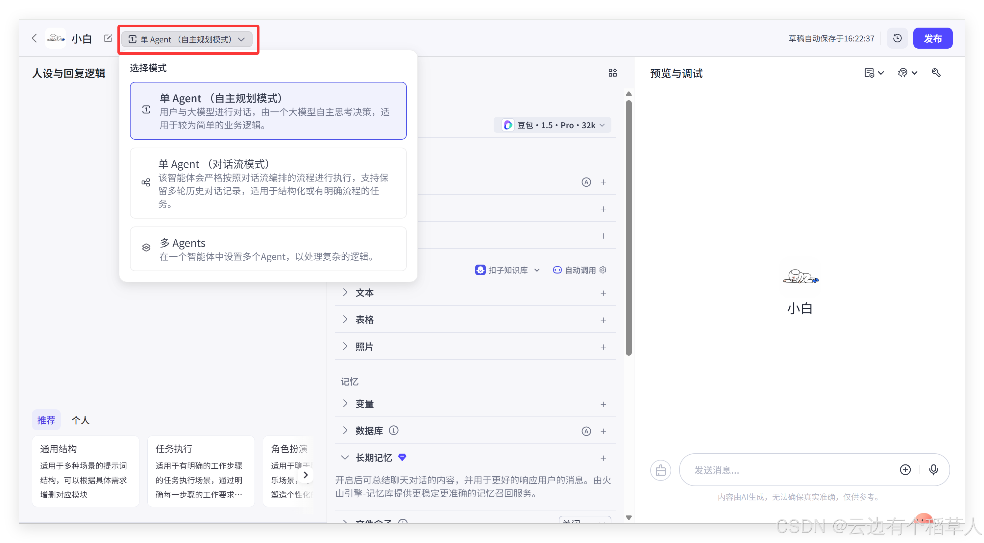Select 单 Agent（对话流模式） option
Image resolution: width=984 pixels, height=543 pixels.
coord(268,183)
